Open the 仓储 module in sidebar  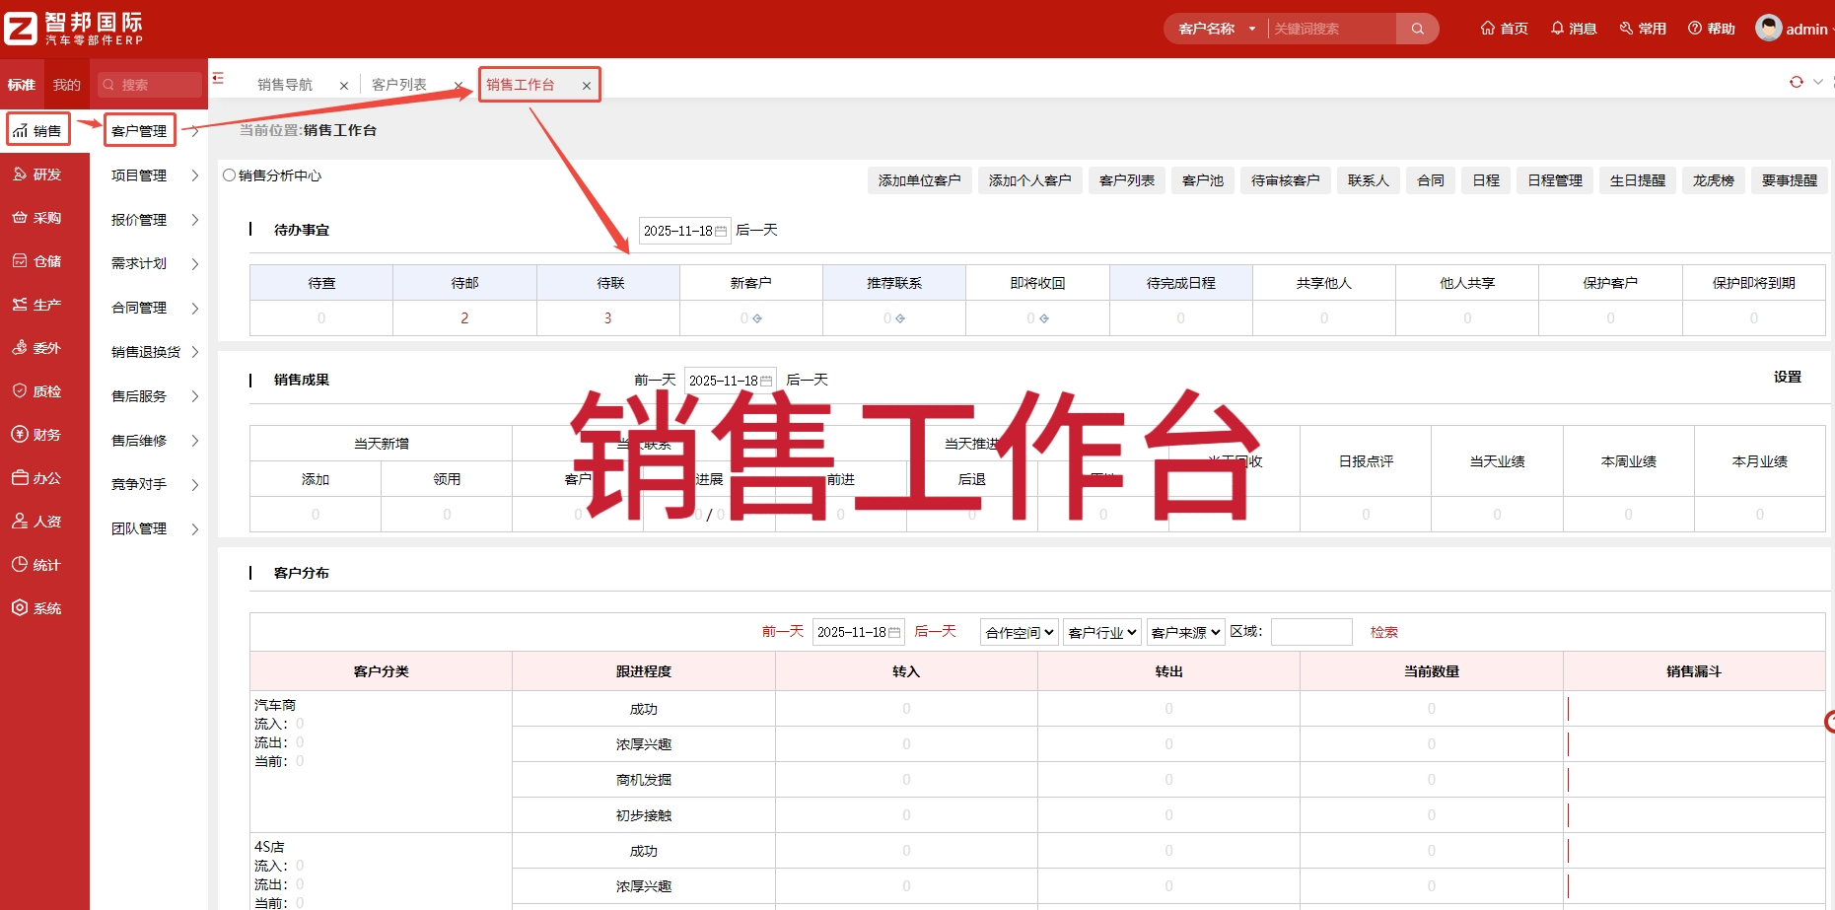coord(37,261)
